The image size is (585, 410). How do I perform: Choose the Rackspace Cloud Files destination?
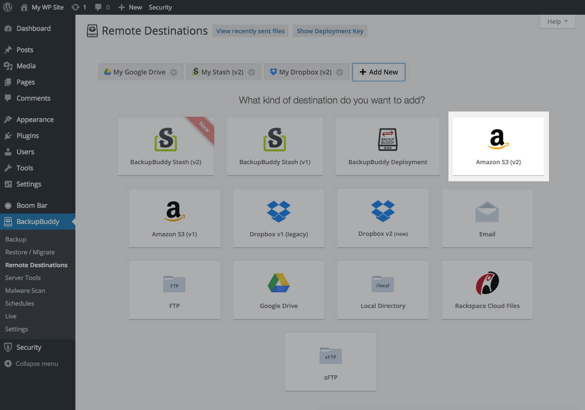point(487,290)
